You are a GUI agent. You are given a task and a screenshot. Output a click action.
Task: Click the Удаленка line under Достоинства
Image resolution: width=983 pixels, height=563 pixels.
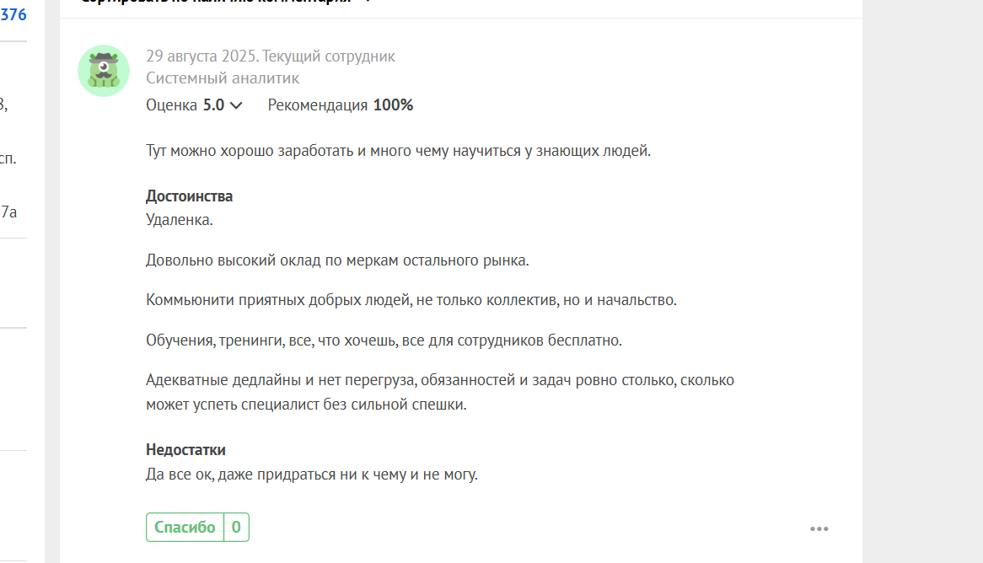click(180, 220)
